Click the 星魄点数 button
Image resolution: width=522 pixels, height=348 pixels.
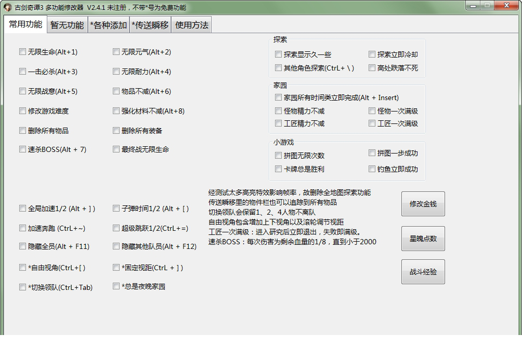423,239
